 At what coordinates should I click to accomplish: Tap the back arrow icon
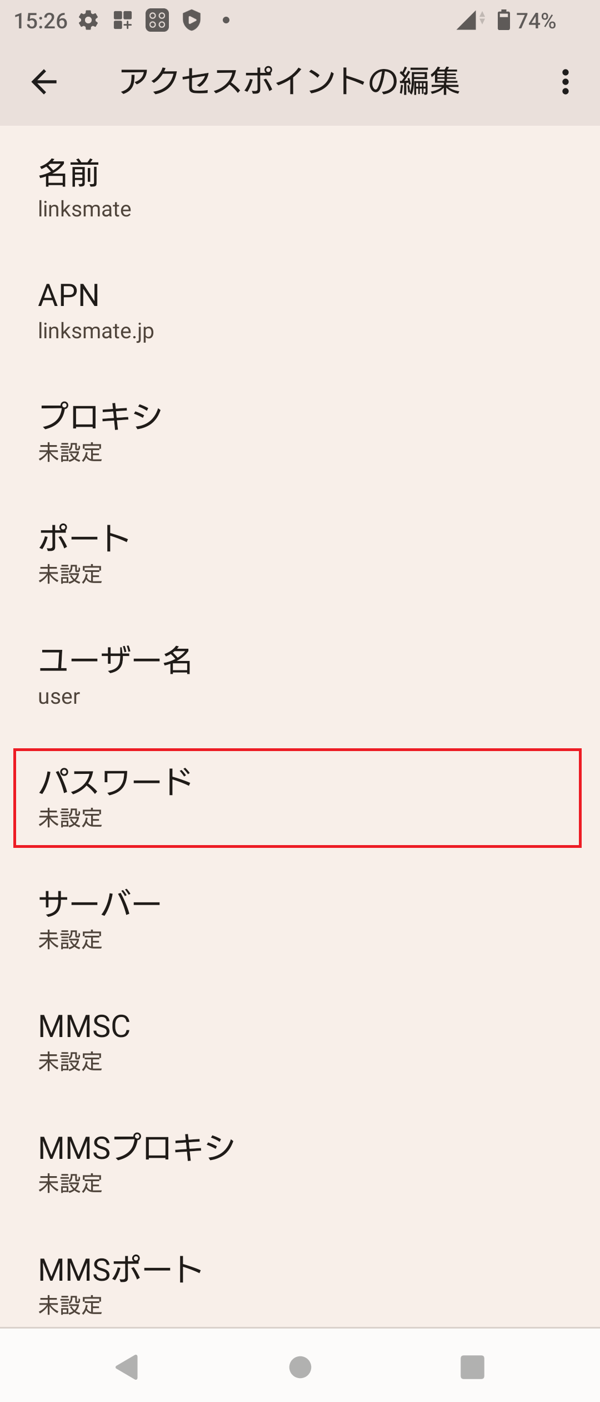pyautogui.click(x=44, y=82)
